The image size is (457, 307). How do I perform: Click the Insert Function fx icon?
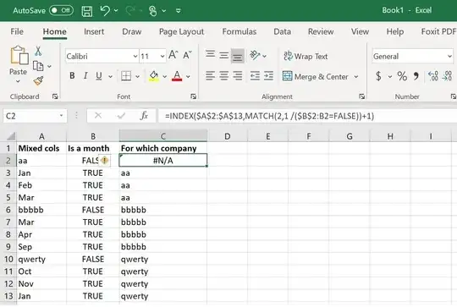(144, 116)
